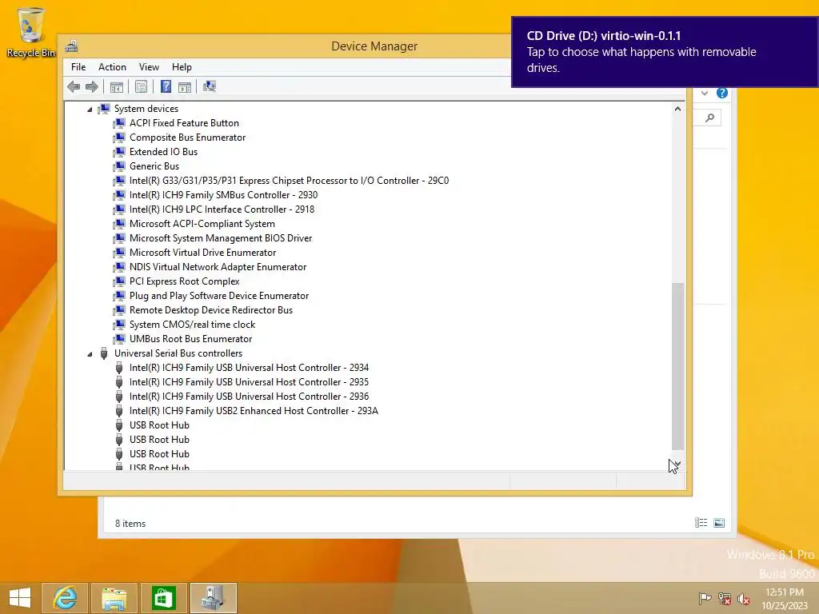Select Intel ICH9 LPC Interface Controller - 2918
The height and width of the screenshot is (614, 819).
coord(222,209)
